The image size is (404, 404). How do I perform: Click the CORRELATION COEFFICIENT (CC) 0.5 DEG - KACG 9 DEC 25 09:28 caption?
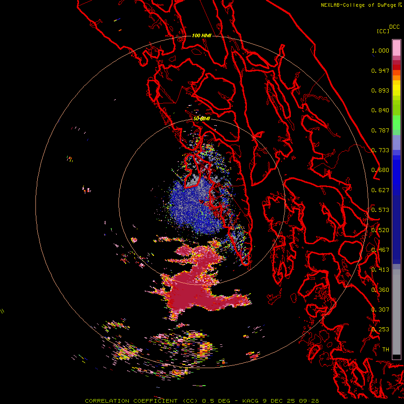[x=202, y=401]
